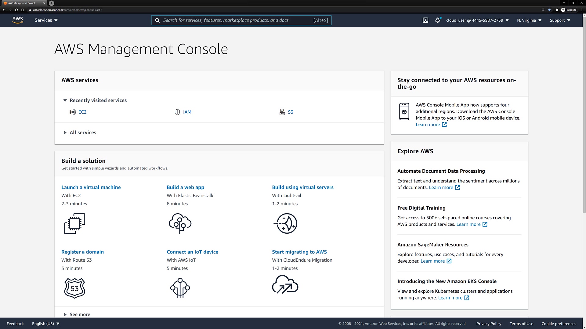Click the EC2 chip icon for launching a virtual machine
586x329 pixels.
click(x=75, y=224)
